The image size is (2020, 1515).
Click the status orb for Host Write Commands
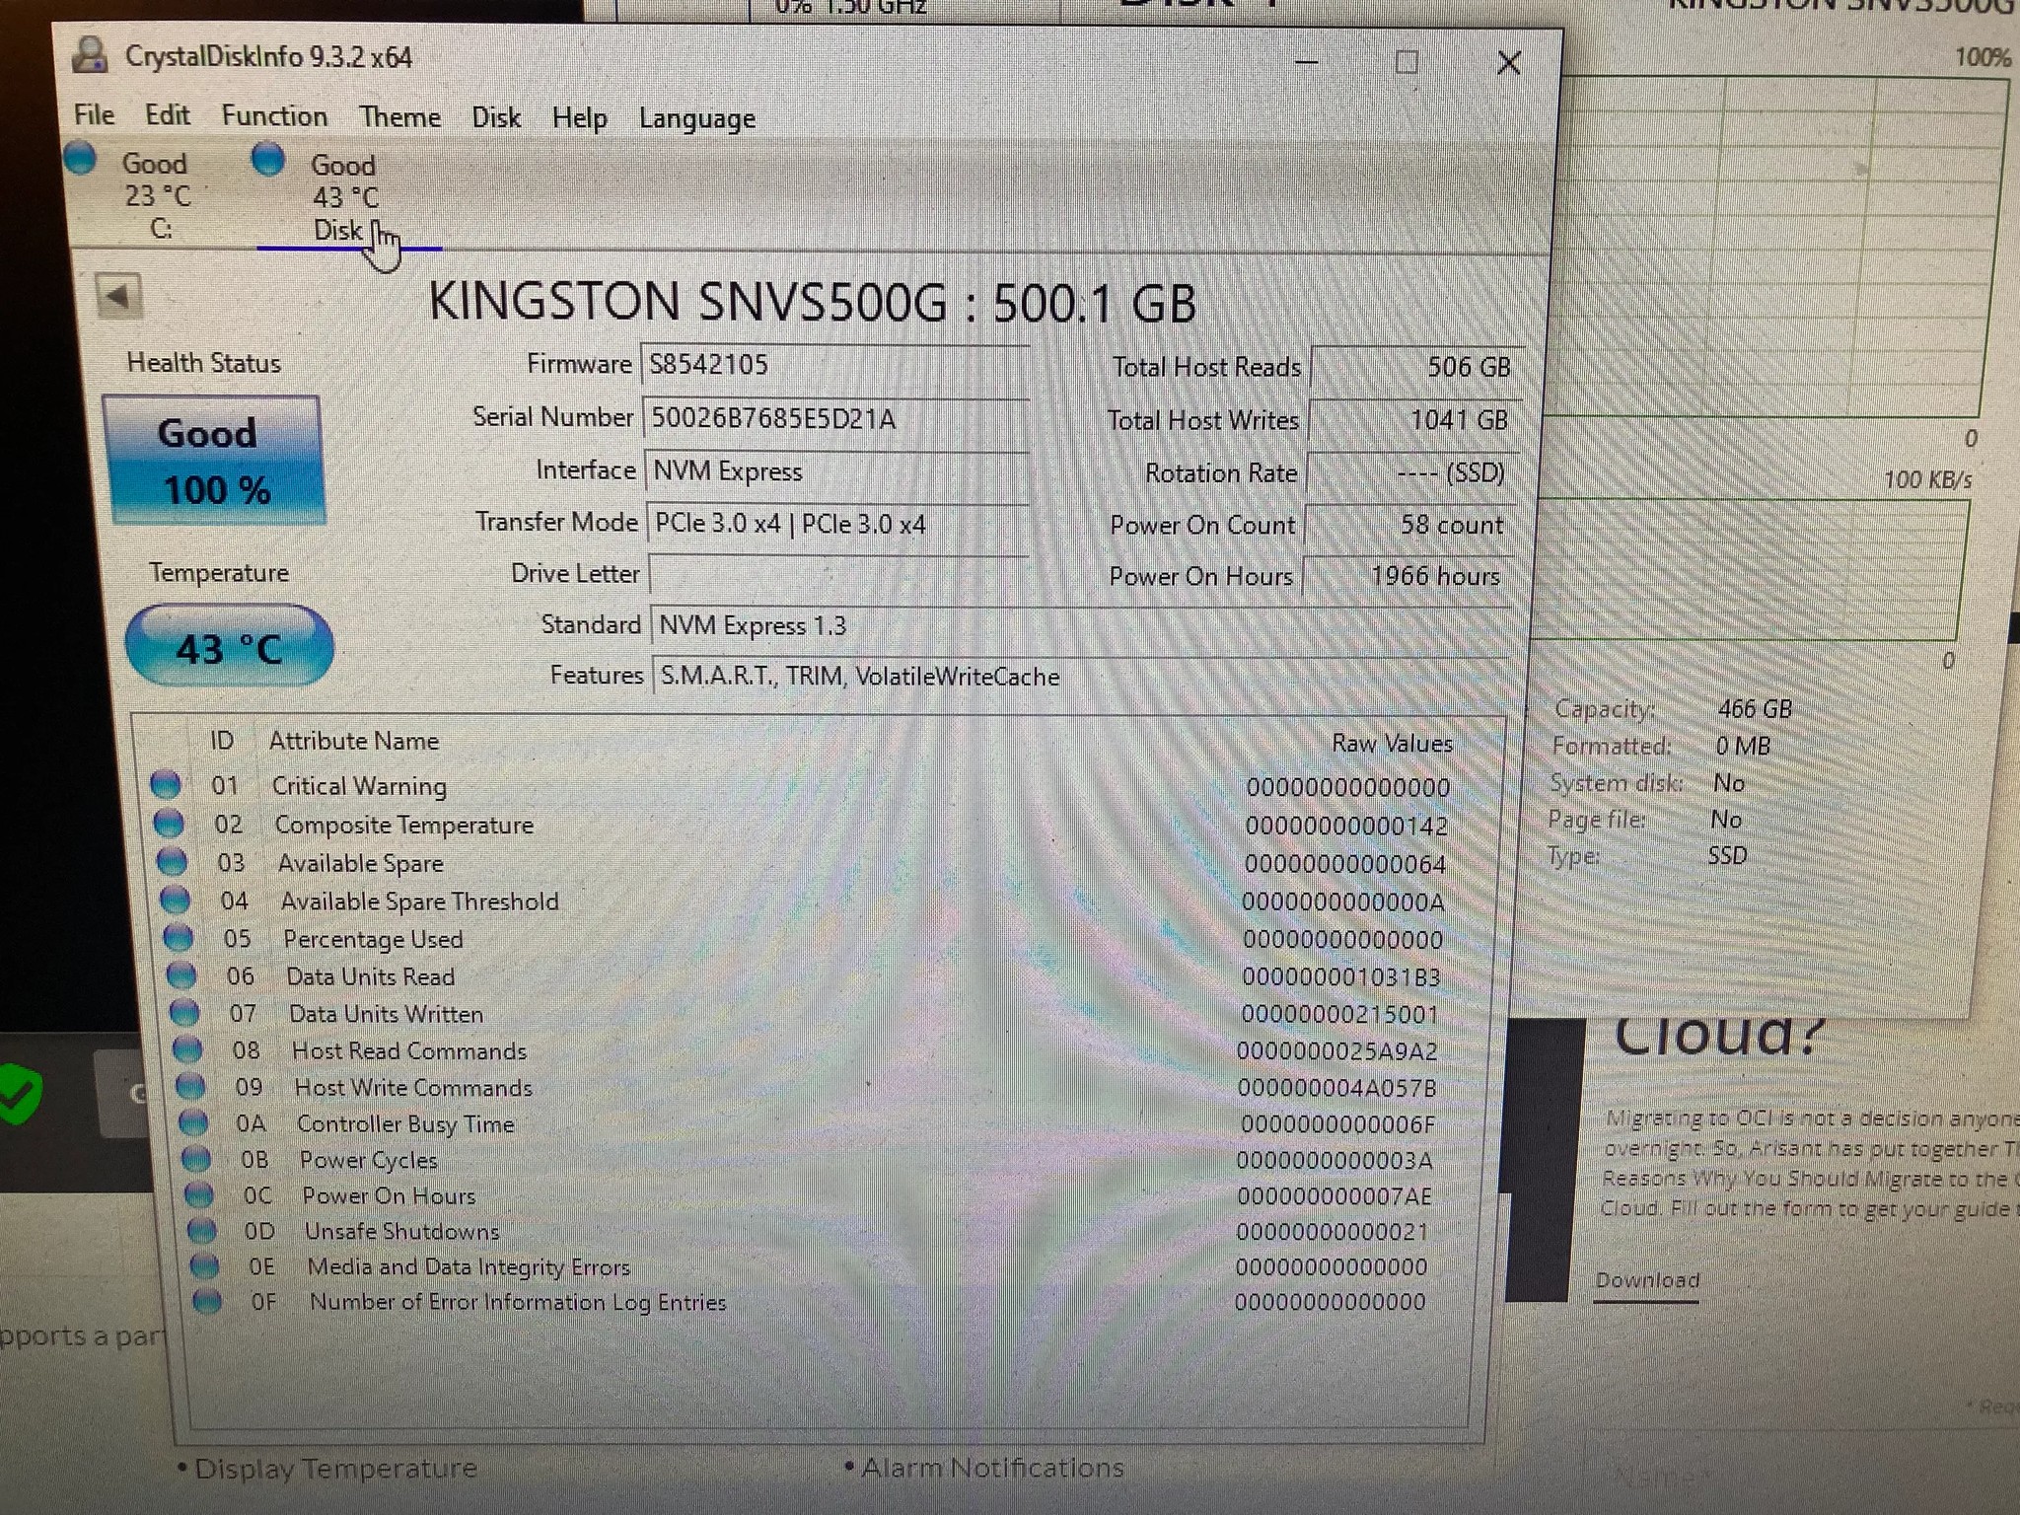[189, 1086]
